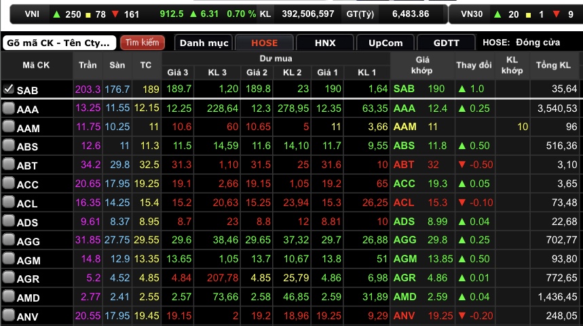This screenshot has height=326, width=583.
Task: Click the AMD total volume 1,436,45
Action: [x=557, y=297]
